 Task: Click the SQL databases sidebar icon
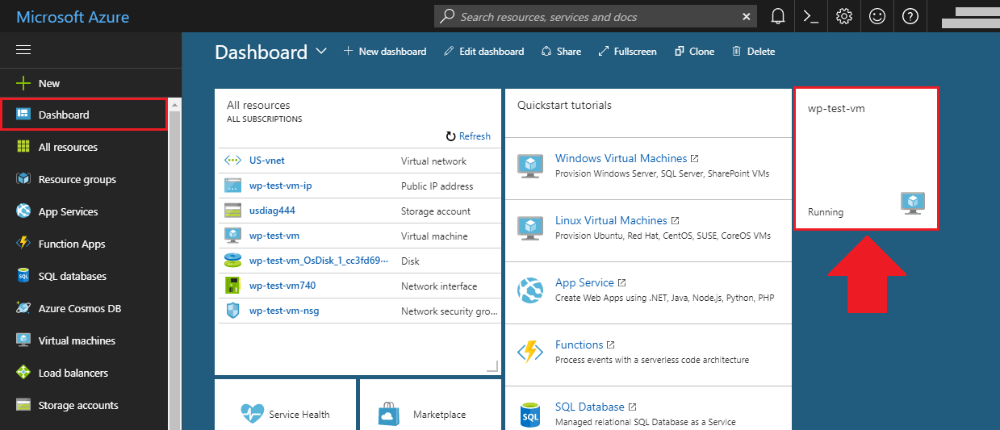point(23,276)
